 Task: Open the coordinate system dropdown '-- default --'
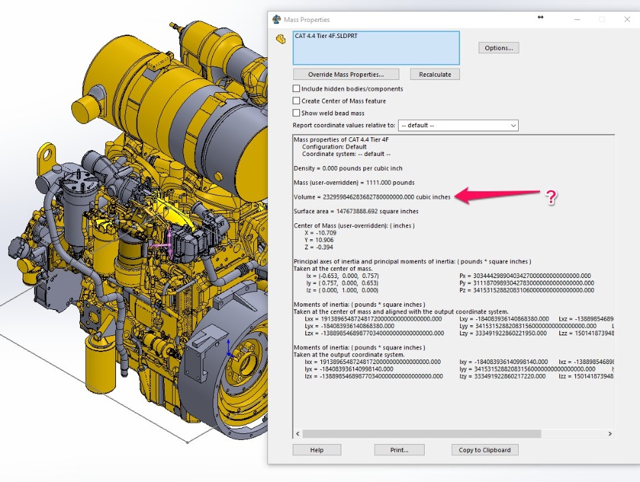click(458, 125)
